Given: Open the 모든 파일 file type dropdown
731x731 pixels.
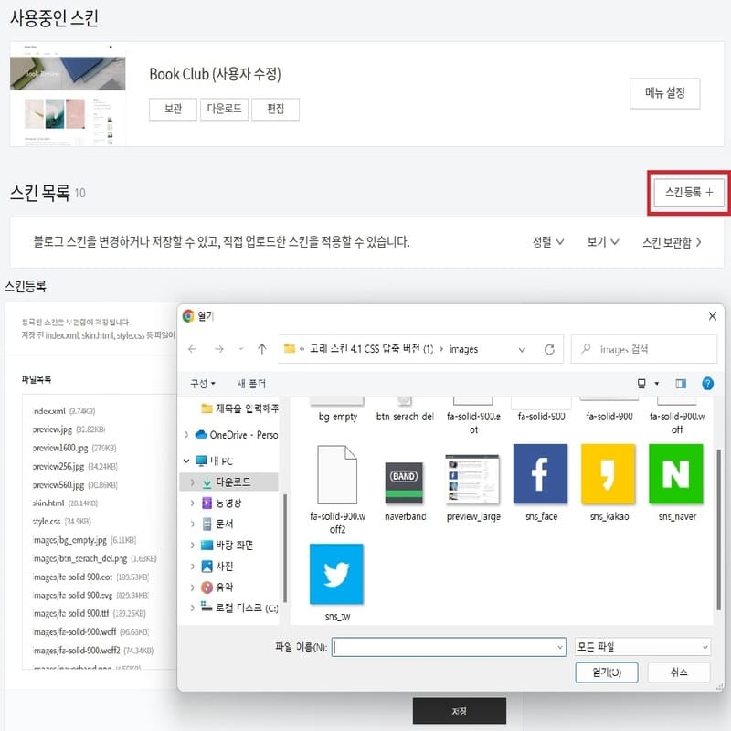Looking at the screenshot, I should point(641,646).
